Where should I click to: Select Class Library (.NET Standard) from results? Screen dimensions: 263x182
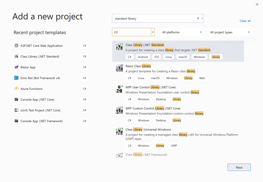(178, 51)
